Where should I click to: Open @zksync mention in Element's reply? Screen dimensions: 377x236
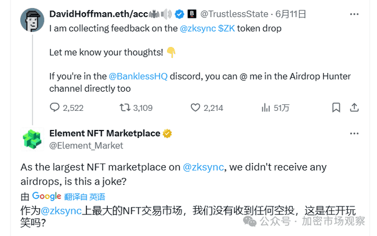[x=202, y=168]
